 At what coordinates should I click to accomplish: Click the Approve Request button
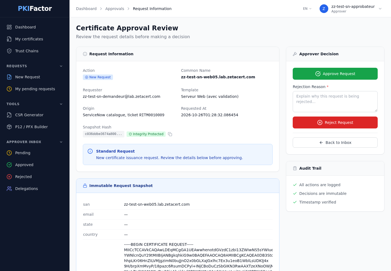335,74
